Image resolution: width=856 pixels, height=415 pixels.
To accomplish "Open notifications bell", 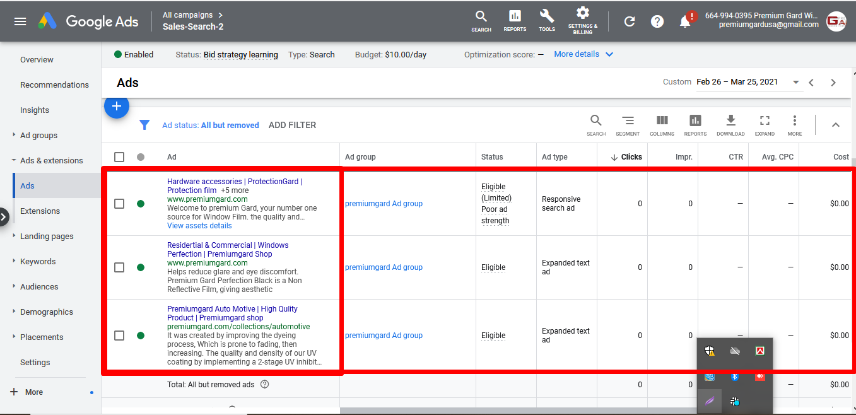I will [685, 21].
